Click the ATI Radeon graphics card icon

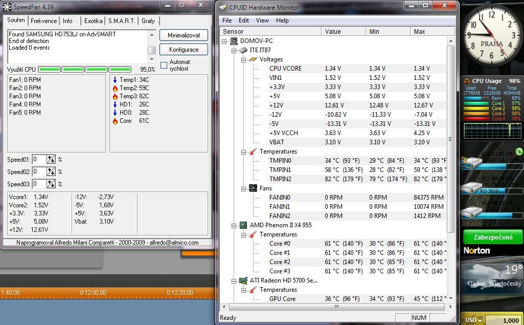[x=243, y=280]
